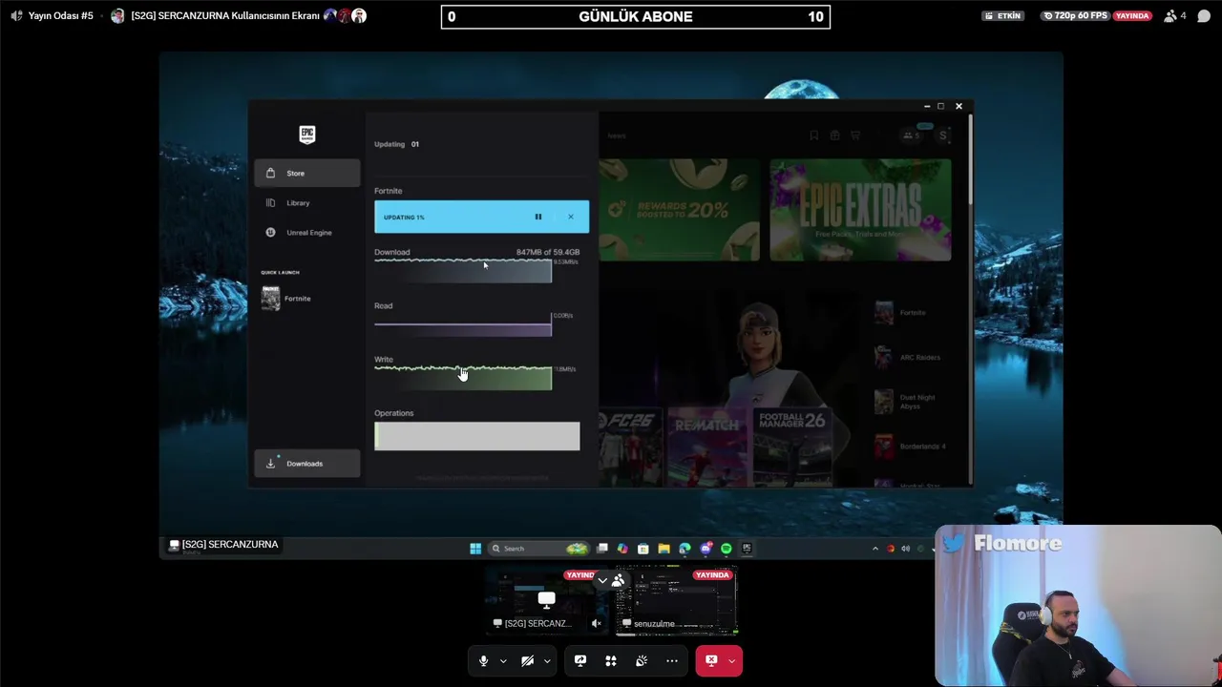Image resolution: width=1222 pixels, height=687 pixels.
Task: Open the soundboard button
Action: coord(642,660)
